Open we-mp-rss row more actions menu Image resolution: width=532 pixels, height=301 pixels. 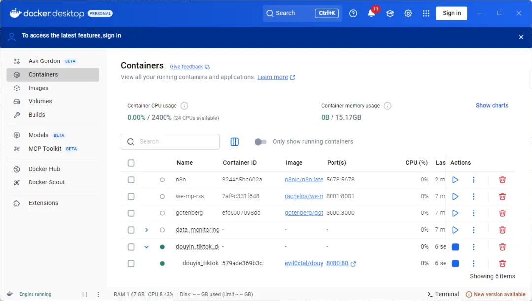[474, 196]
